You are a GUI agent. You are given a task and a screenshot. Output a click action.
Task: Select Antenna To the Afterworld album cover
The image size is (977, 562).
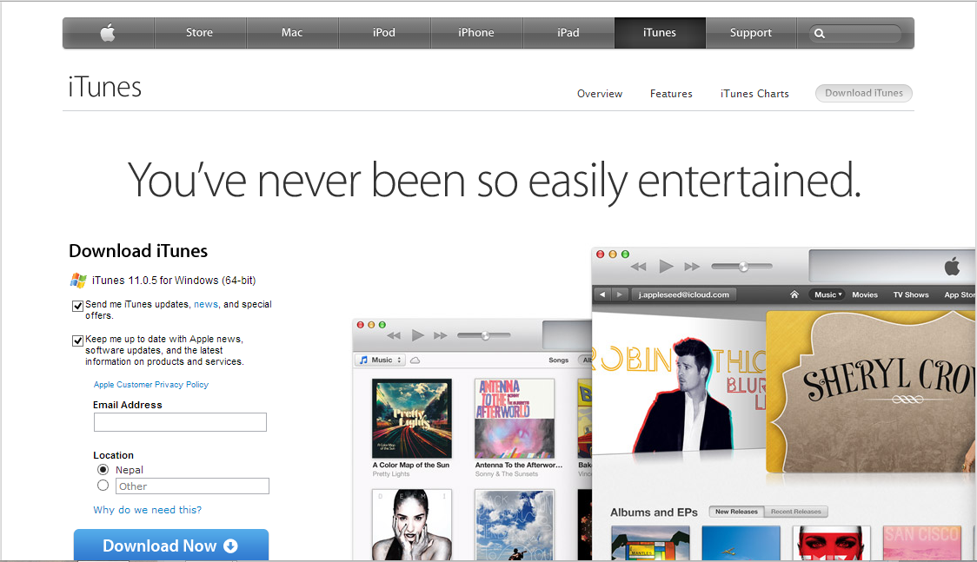(514, 418)
